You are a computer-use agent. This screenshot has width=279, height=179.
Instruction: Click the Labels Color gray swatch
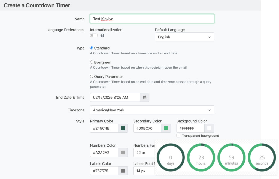click(x=123, y=171)
